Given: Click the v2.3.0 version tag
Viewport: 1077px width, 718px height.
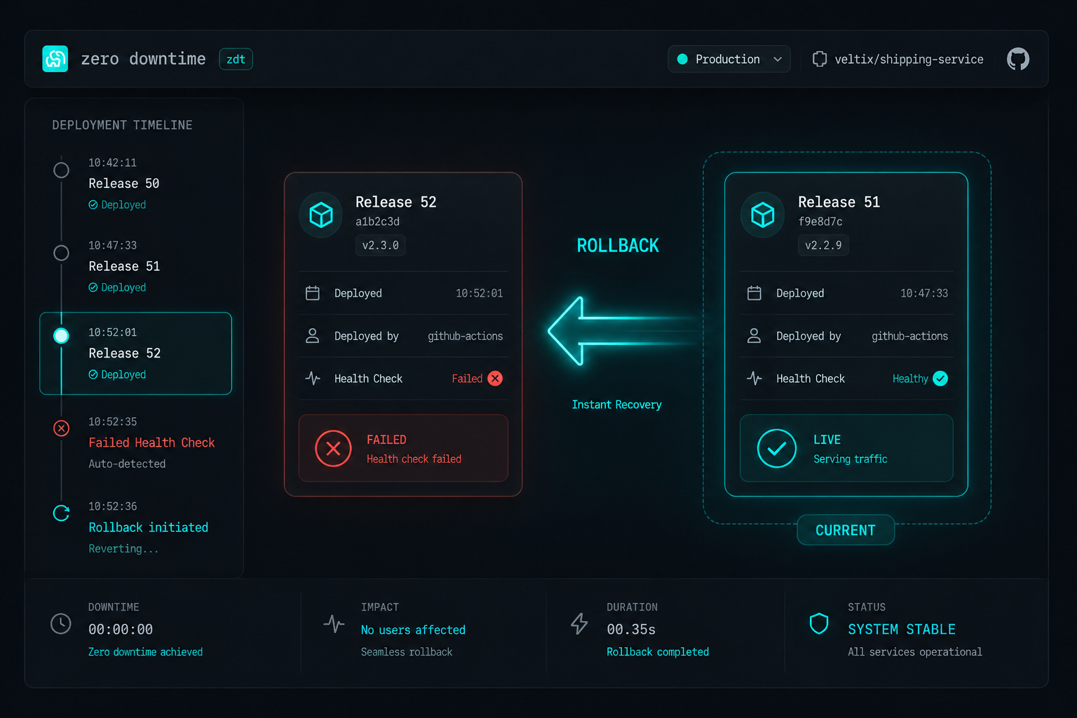Looking at the screenshot, I should [x=380, y=245].
